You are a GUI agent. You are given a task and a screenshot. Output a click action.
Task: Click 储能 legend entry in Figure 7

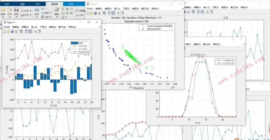81,43
